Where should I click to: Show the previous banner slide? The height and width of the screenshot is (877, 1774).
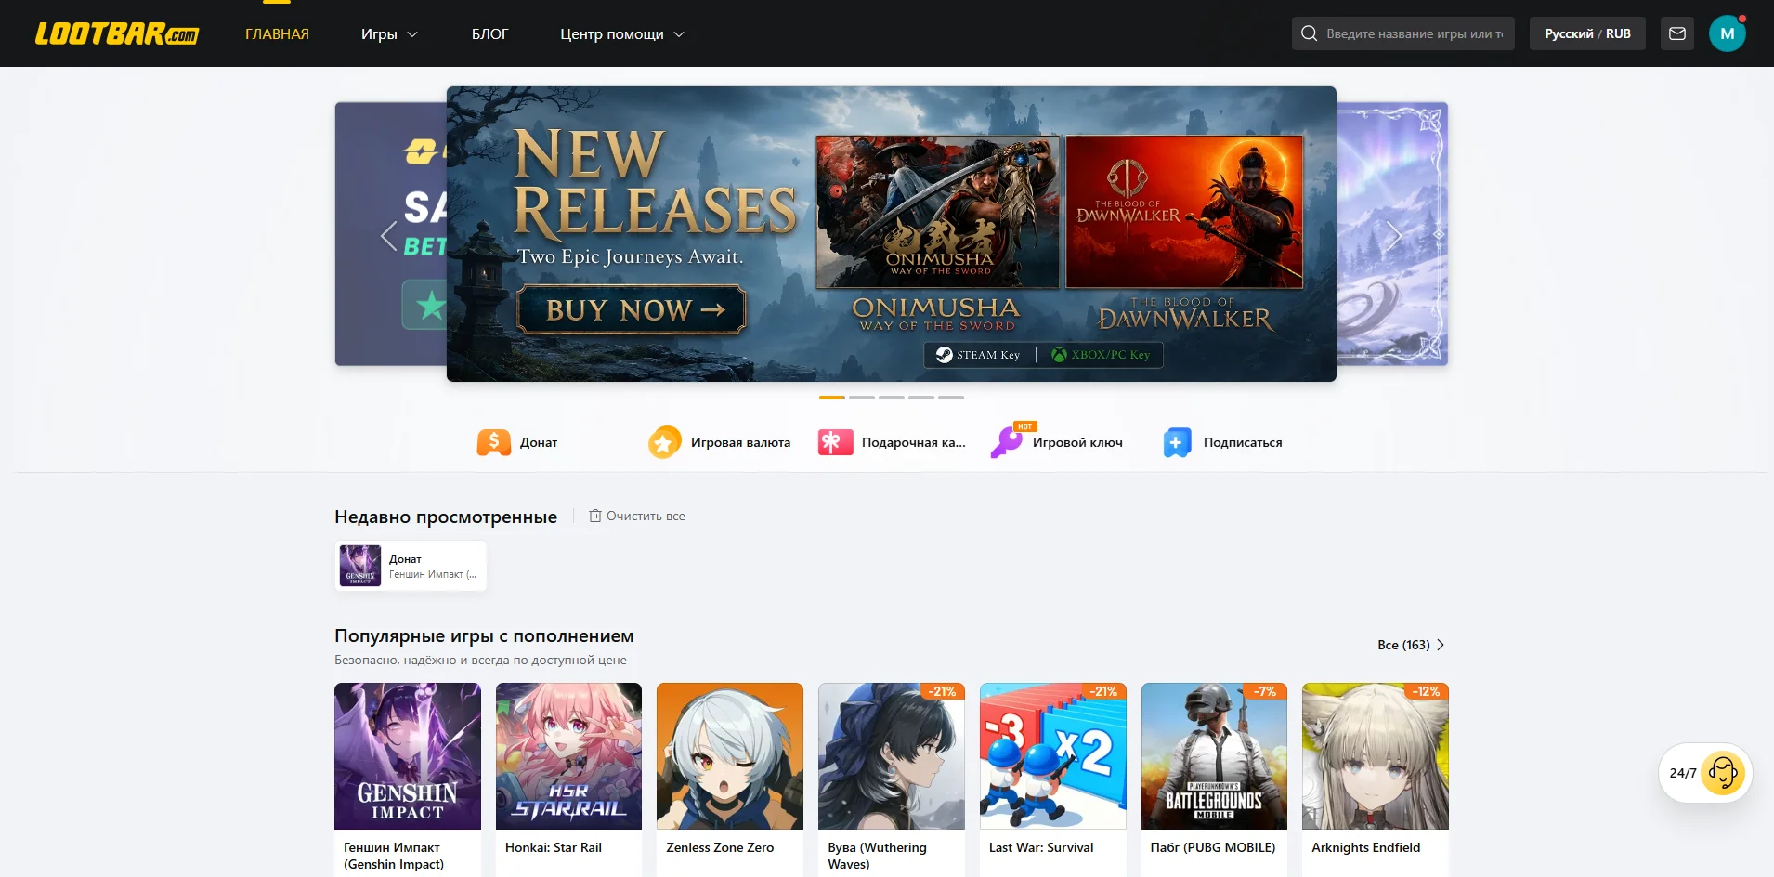click(389, 236)
